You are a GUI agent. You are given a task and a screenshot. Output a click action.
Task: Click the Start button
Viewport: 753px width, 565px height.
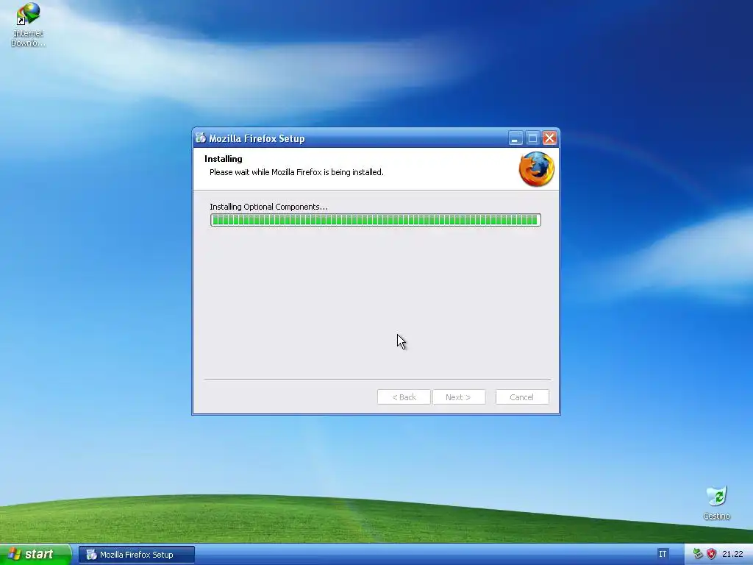(x=35, y=554)
